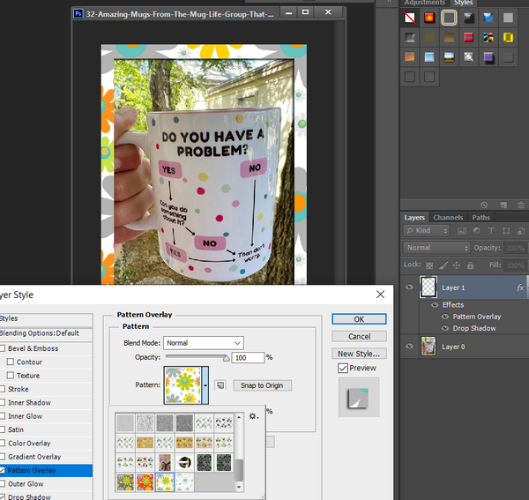The height and width of the screenshot is (500, 529).
Task: Click the current pattern preview swatch
Action: pyautogui.click(x=183, y=385)
